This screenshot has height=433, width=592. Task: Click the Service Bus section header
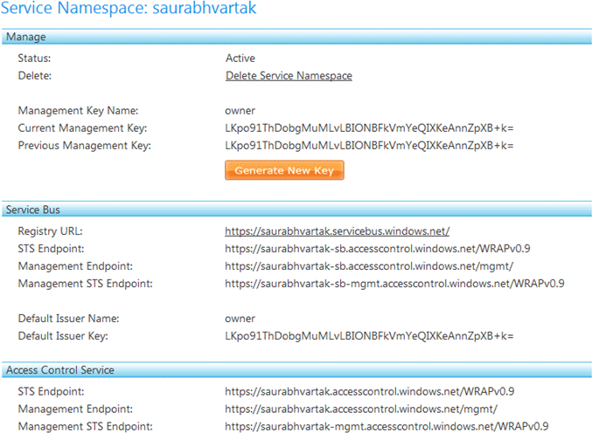296,210
